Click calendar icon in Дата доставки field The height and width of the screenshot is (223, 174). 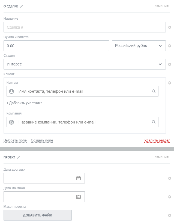(78, 178)
